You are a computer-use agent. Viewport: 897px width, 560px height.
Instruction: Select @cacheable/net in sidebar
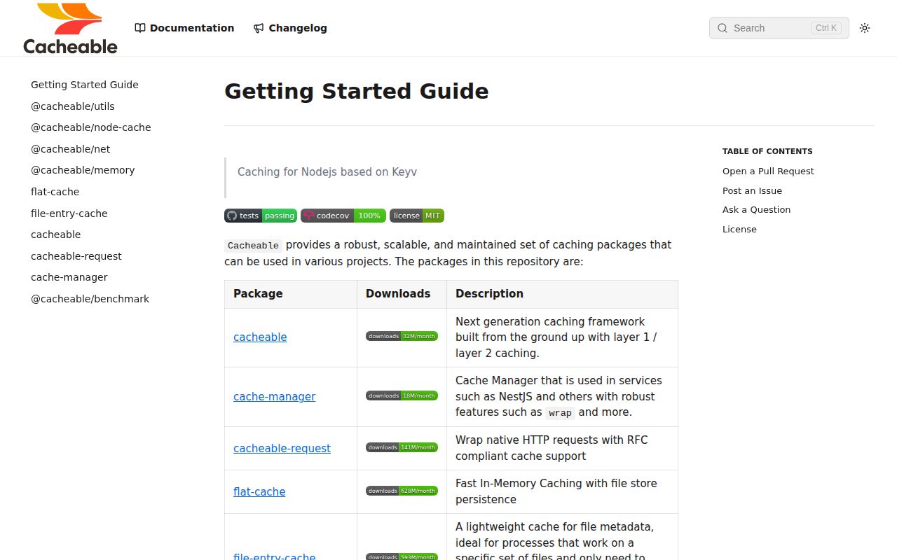[x=70, y=149]
